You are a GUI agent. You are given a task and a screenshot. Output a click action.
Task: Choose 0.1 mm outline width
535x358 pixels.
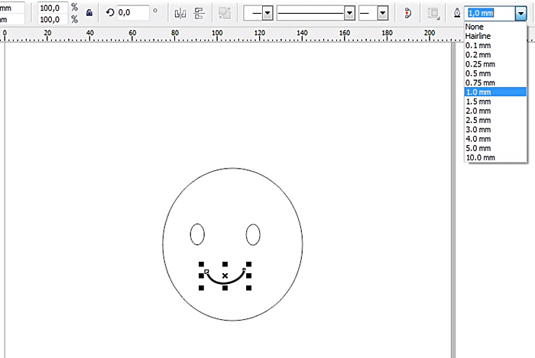495,45
